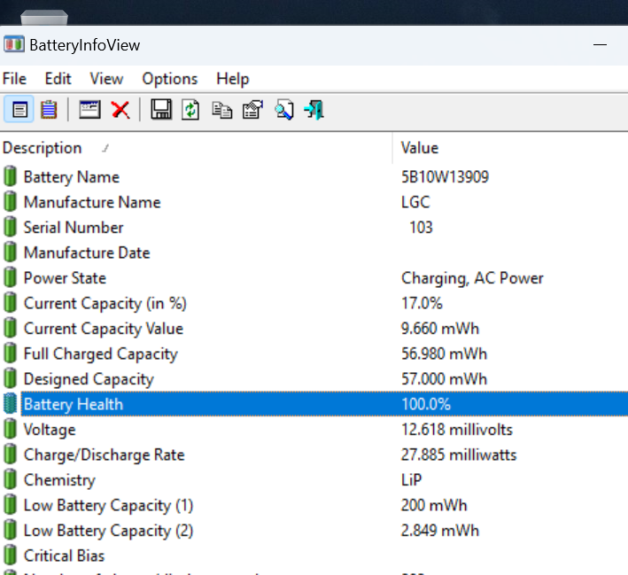Sort by the Value column header
Image resolution: width=628 pixels, height=575 pixels.
tap(510, 148)
